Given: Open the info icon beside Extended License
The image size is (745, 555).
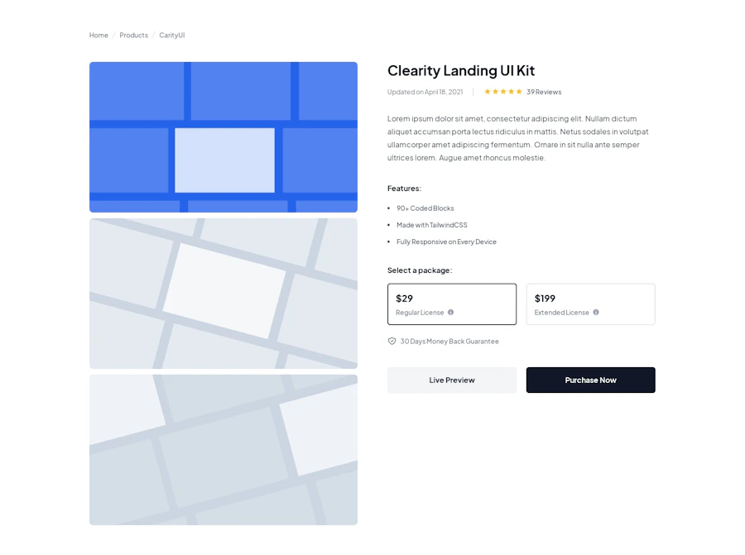Looking at the screenshot, I should [596, 313].
